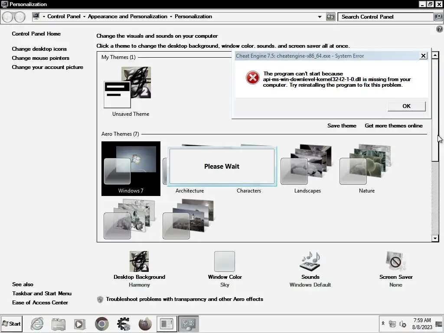Open the Cheat Engine gear taskbar icon

click(x=124, y=323)
